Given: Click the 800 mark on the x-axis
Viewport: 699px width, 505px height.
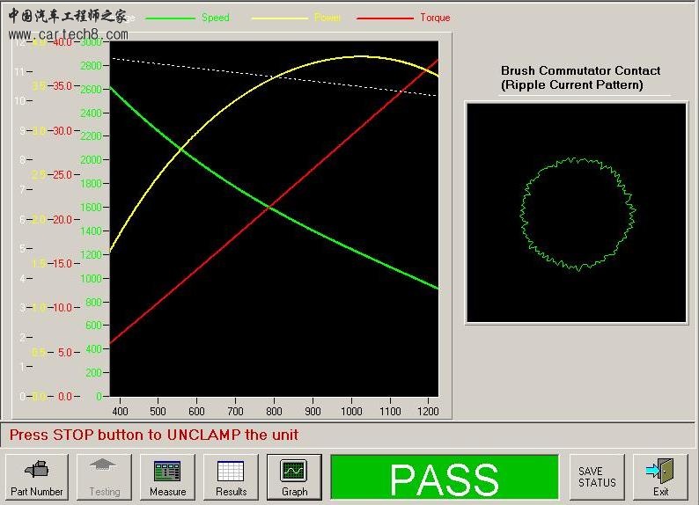Looking at the screenshot, I should click(x=274, y=411).
